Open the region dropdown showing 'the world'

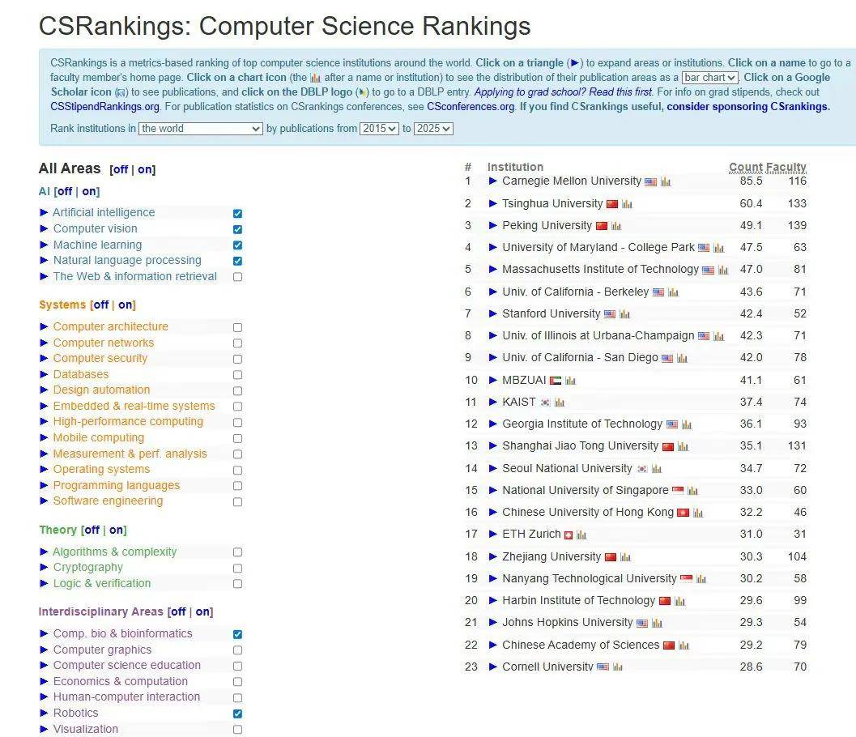[201, 129]
